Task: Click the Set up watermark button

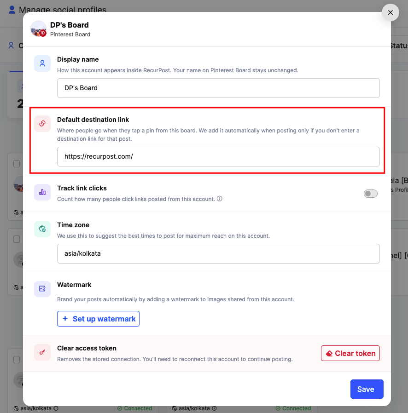Action: (x=98, y=319)
